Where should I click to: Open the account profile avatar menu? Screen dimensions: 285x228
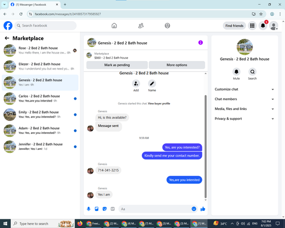point(274,26)
